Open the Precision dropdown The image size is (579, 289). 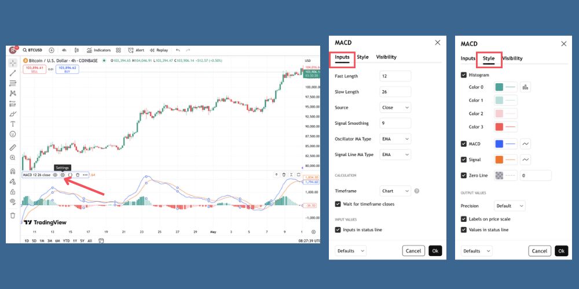(x=510, y=206)
